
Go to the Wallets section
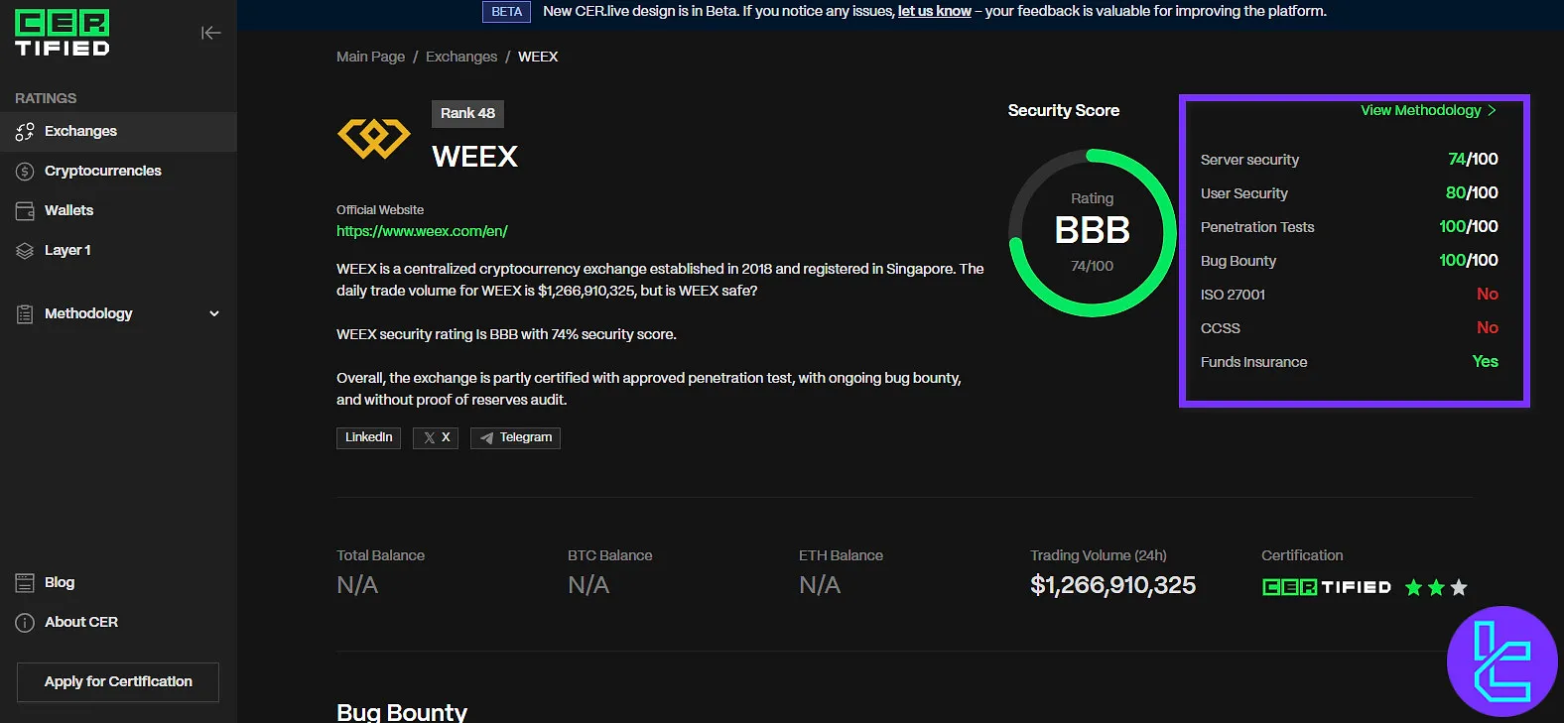118,210
